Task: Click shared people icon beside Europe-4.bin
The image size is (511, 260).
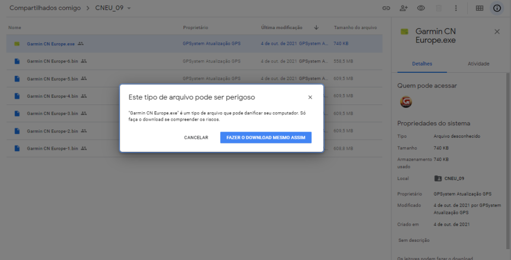Action: point(84,96)
